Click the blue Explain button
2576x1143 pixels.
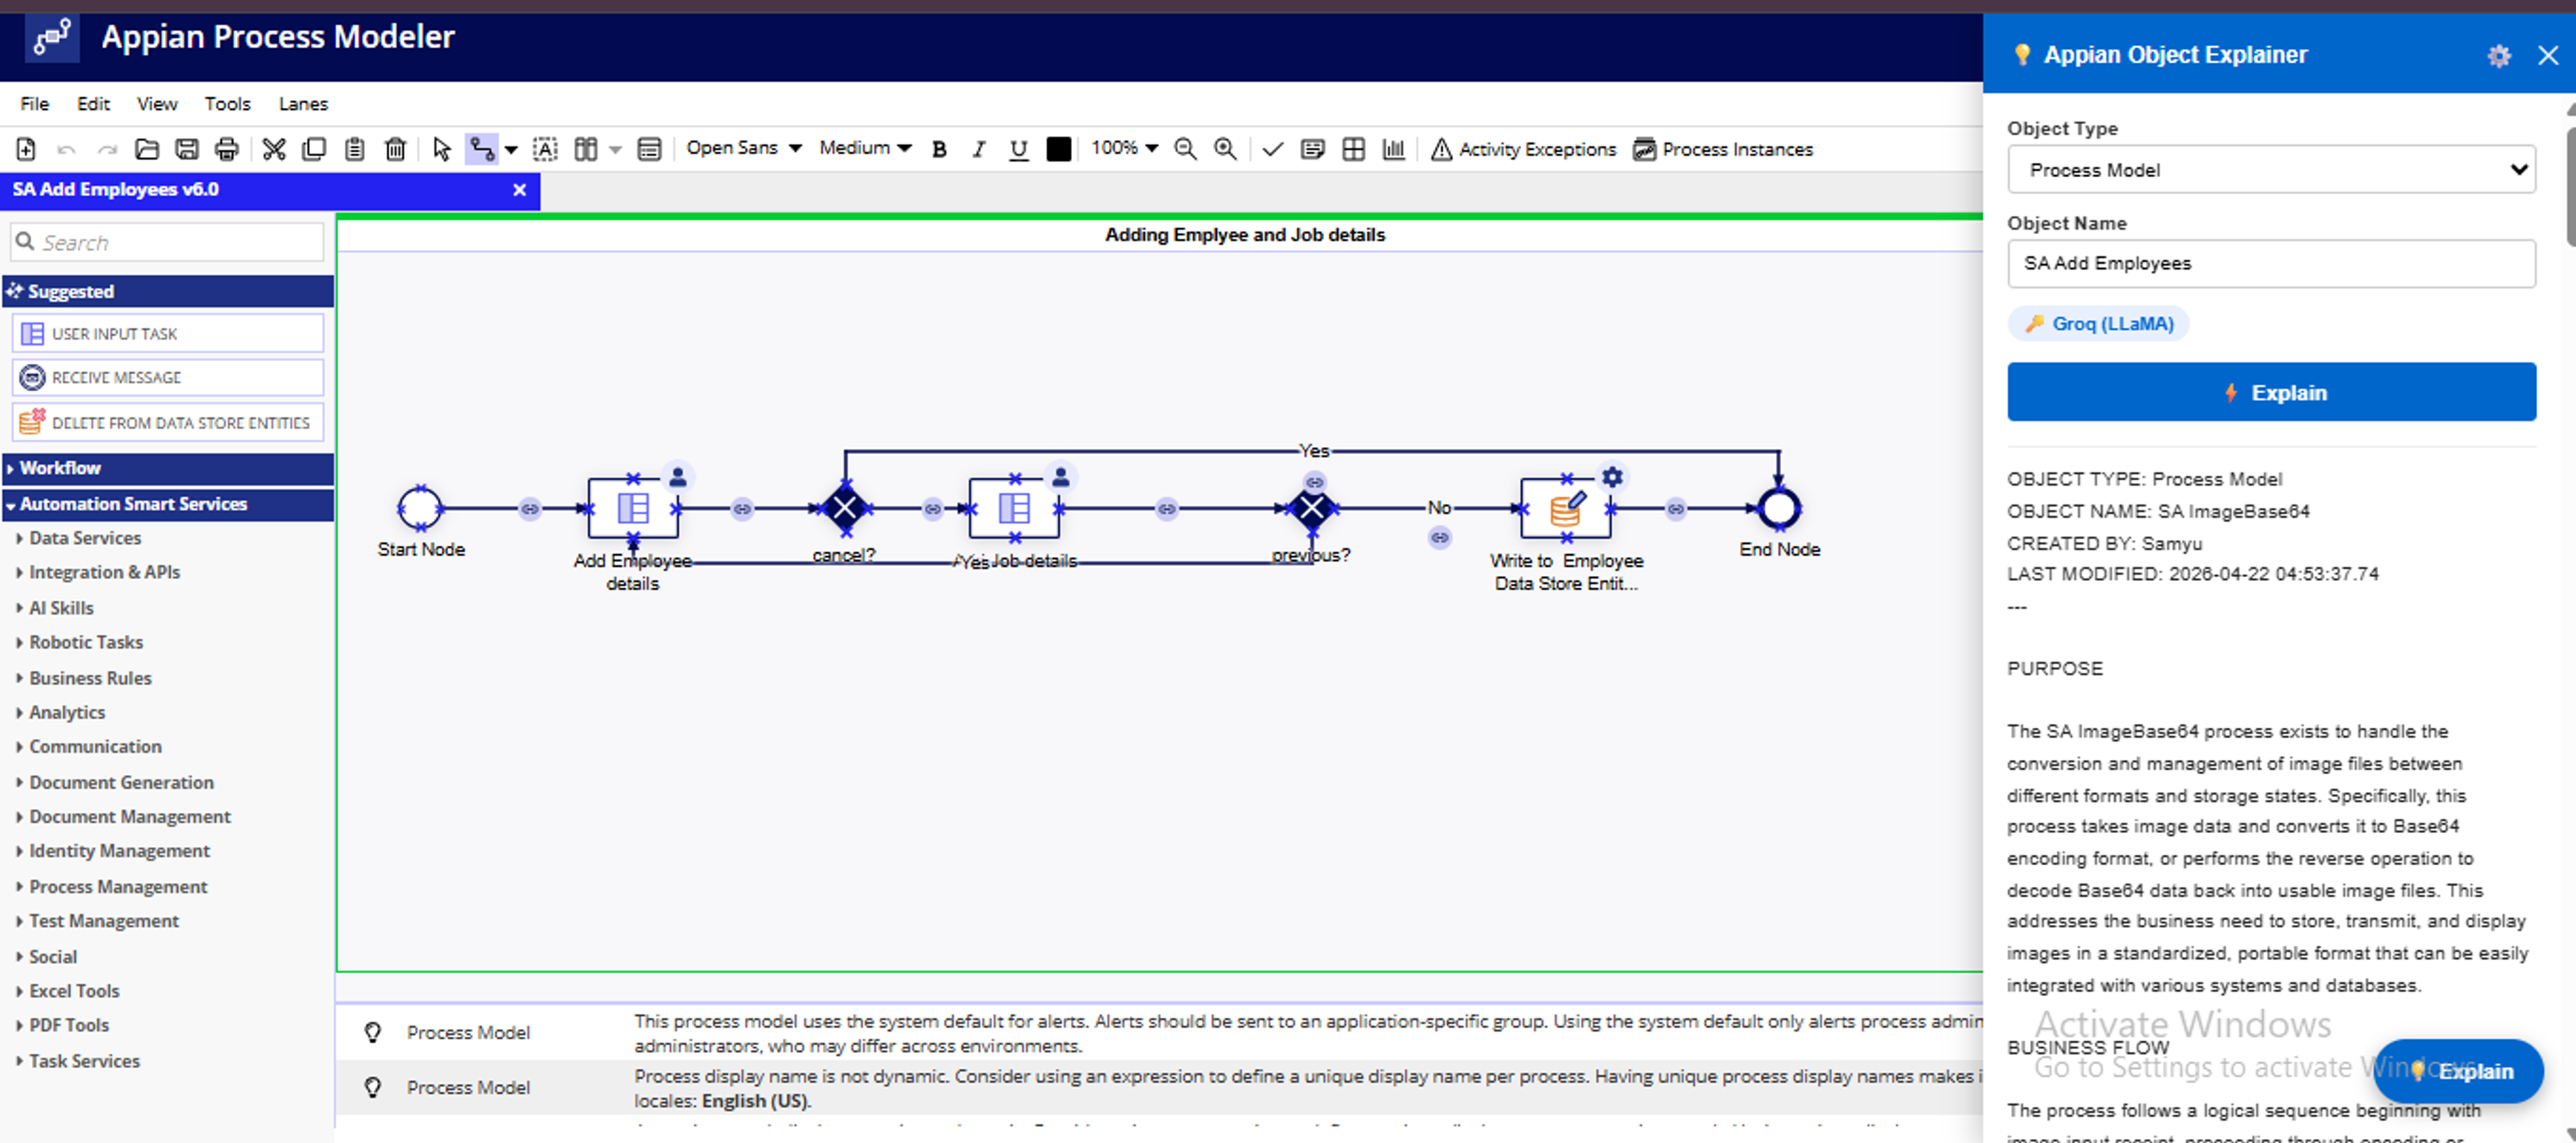point(2271,392)
